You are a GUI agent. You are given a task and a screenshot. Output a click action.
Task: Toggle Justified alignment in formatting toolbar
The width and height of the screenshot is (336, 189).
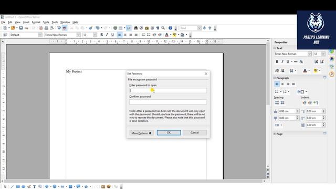136,35
